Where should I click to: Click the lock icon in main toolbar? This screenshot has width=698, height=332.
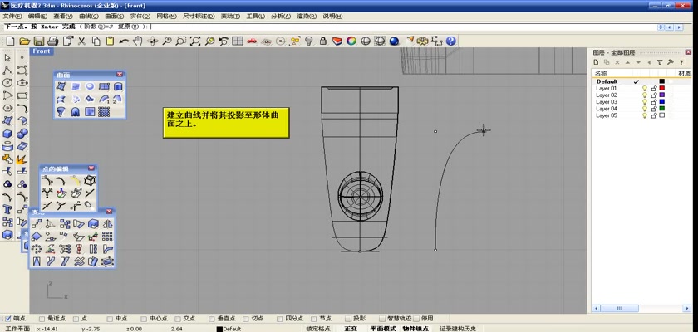coord(322,41)
